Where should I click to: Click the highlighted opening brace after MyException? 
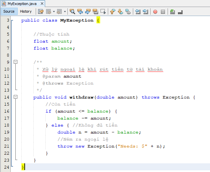point(98,20)
